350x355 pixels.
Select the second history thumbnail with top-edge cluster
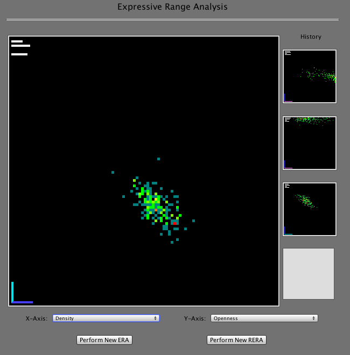click(x=310, y=143)
